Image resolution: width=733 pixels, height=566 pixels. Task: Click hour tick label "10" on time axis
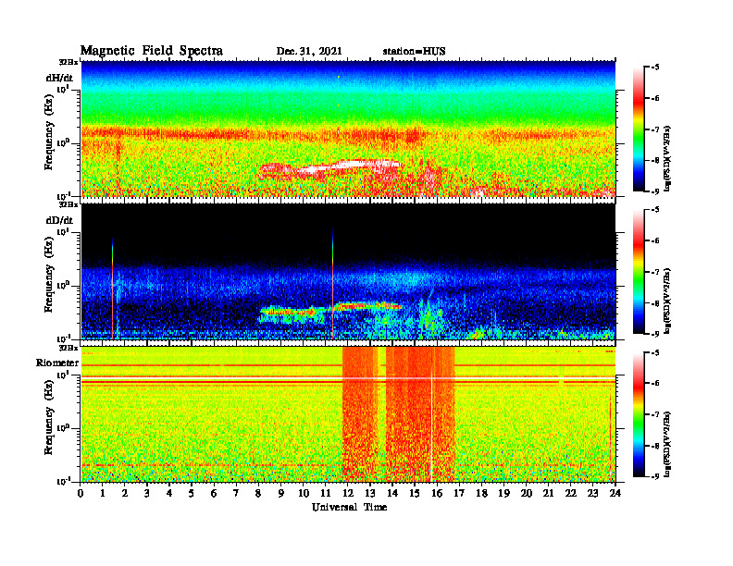(304, 494)
